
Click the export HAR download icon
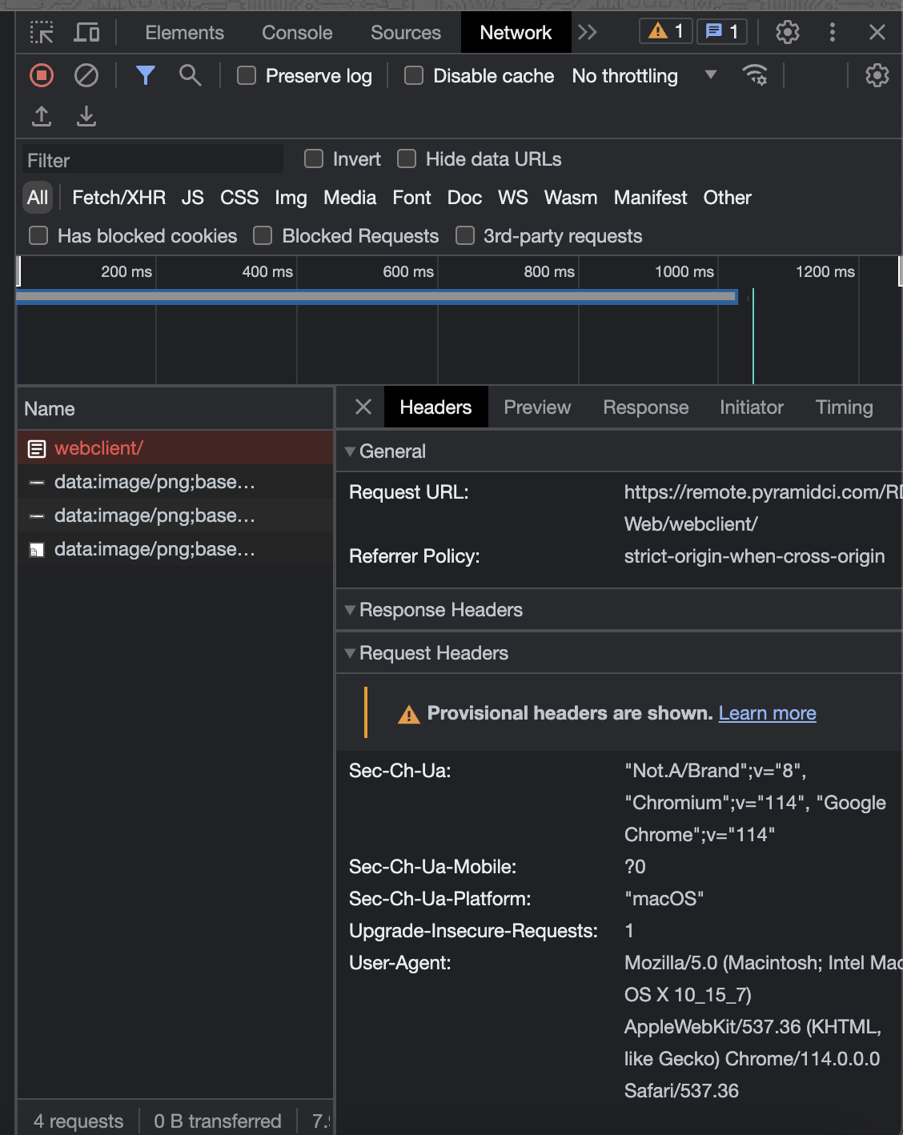click(86, 117)
